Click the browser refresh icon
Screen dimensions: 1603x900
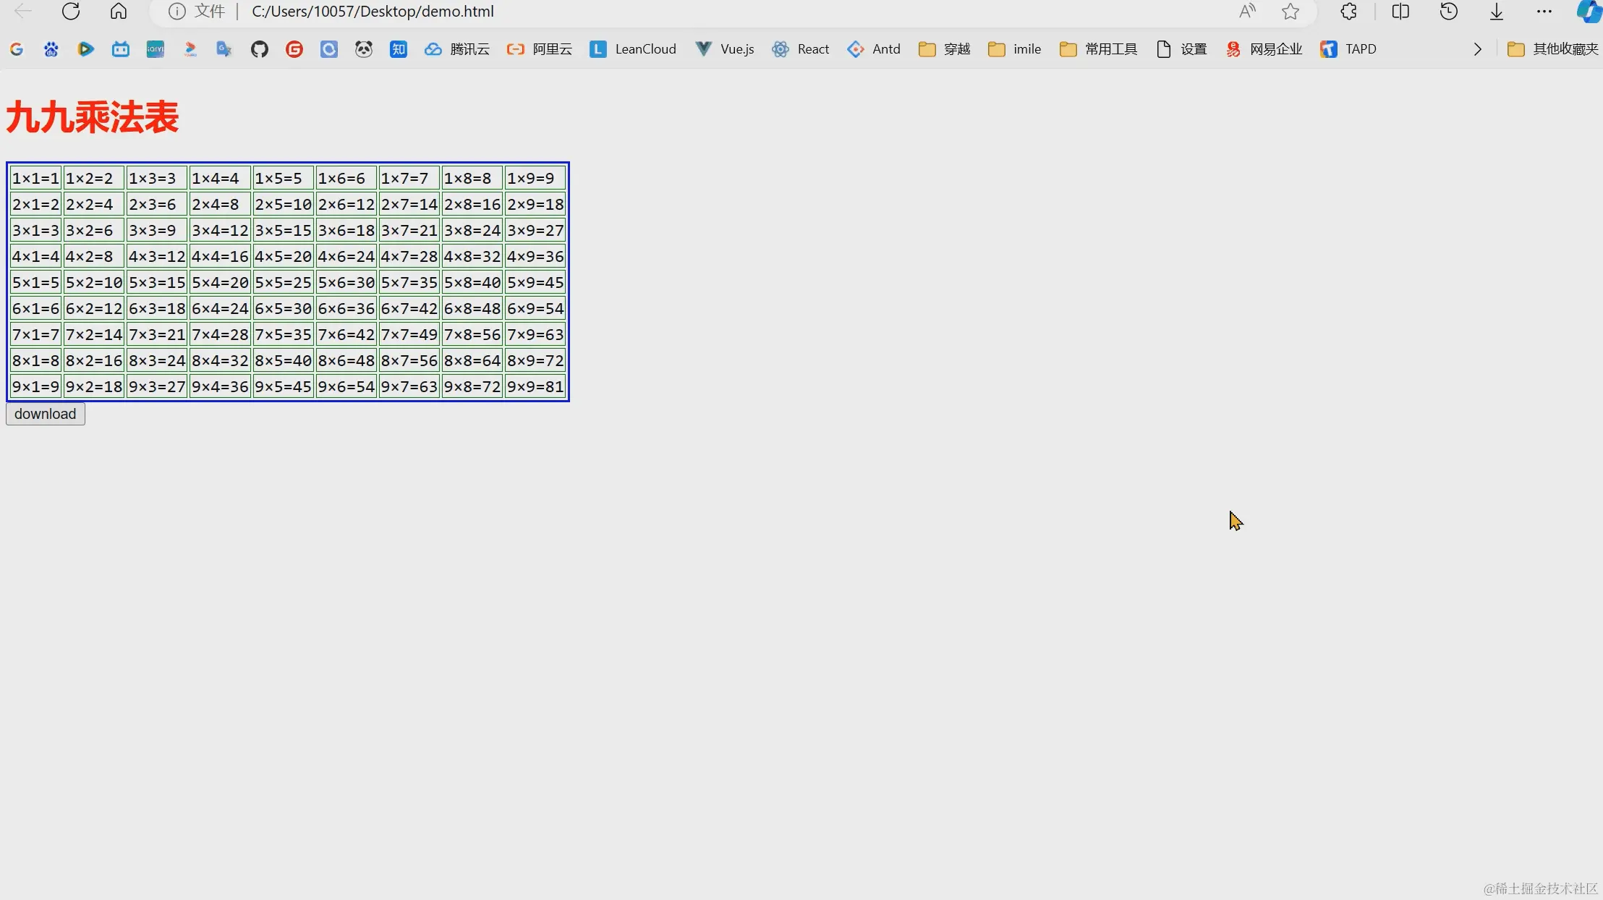(x=71, y=12)
